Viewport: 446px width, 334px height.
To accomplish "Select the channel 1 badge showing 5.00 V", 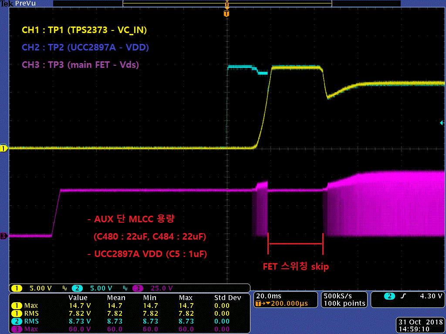I will tap(17, 288).
